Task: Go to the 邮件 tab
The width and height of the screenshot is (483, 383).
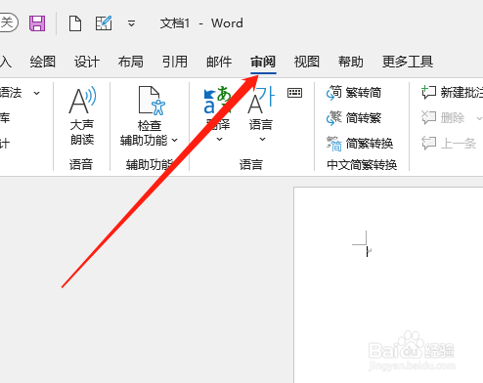Action: [x=219, y=62]
